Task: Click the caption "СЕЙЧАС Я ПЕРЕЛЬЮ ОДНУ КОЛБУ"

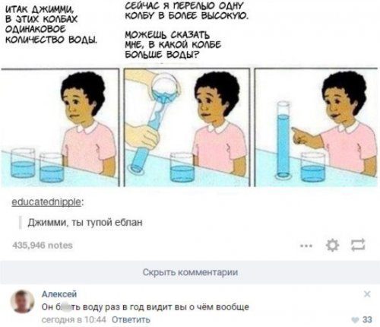Action: tap(187, 11)
